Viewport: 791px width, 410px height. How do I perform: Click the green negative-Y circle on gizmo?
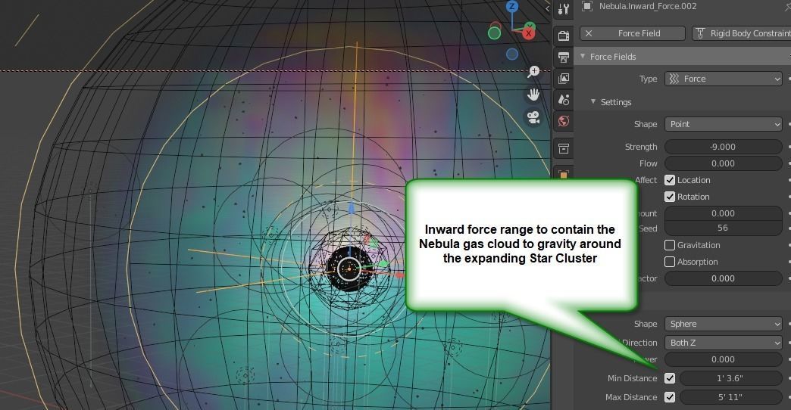pos(494,33)
